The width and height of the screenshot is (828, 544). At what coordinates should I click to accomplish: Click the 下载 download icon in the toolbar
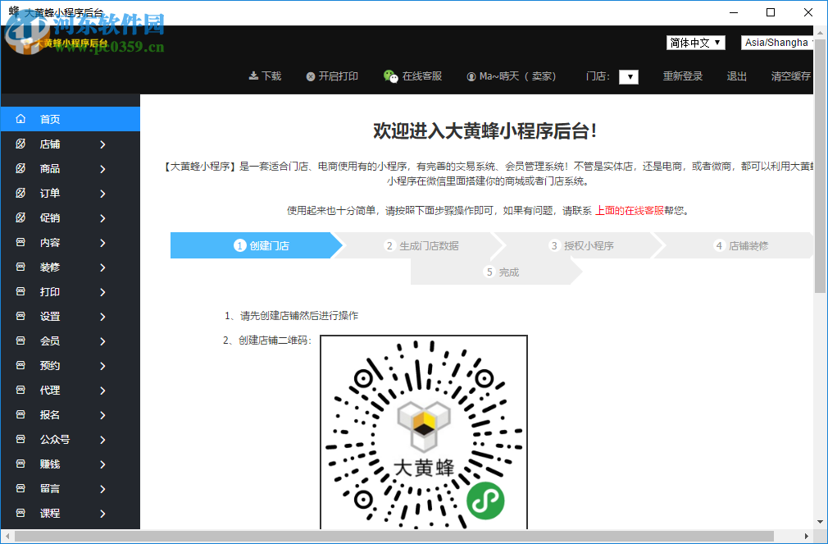coord(252,75)
